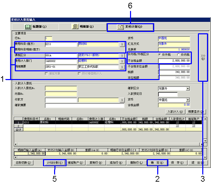211x184 pixels.
Task: Toggle 入款委托计 checkbox in row 2
Action: [177, 126]
